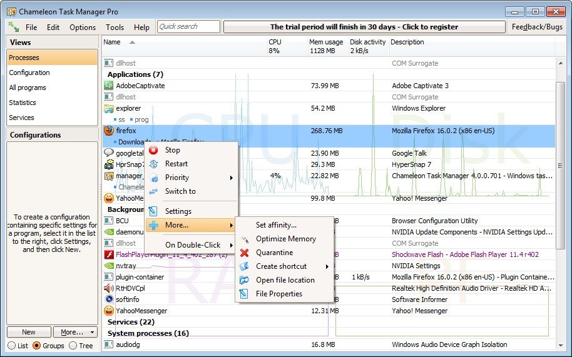Click the Create shortcut icon

pos(245,266)
